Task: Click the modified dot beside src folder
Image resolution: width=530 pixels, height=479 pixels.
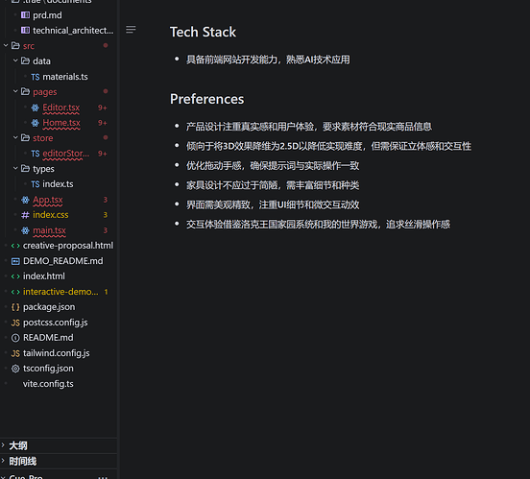Action: (106, 45)
